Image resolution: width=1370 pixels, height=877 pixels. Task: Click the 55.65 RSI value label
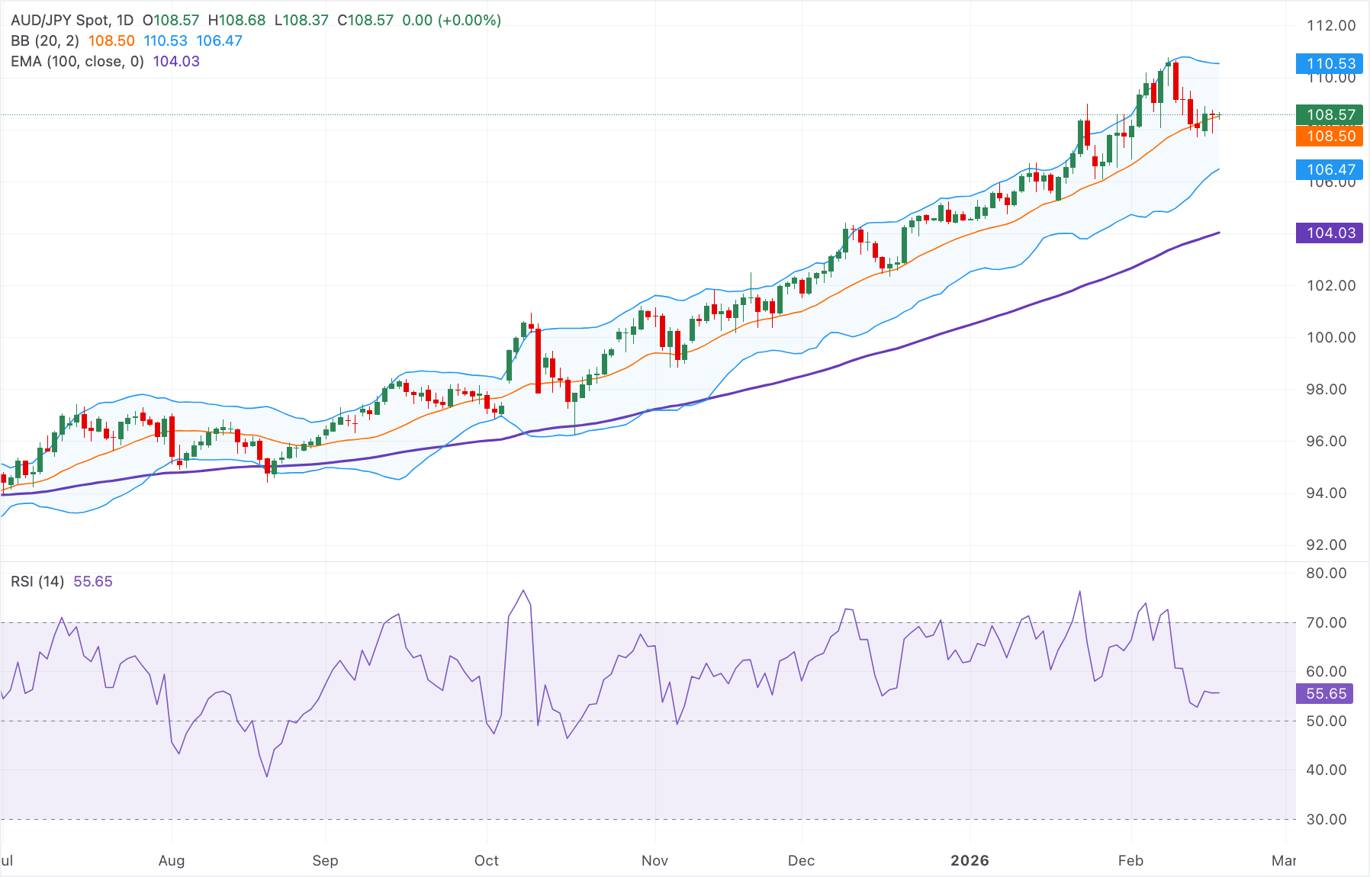pos(1327,694)
